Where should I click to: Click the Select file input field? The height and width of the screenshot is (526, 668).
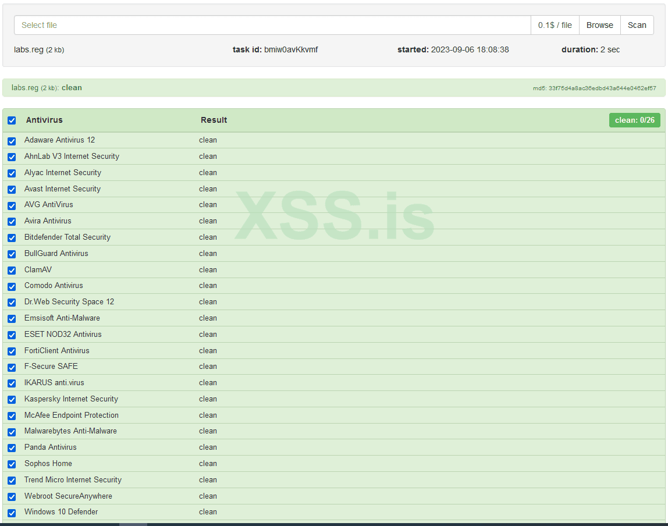tap(272, 25)
